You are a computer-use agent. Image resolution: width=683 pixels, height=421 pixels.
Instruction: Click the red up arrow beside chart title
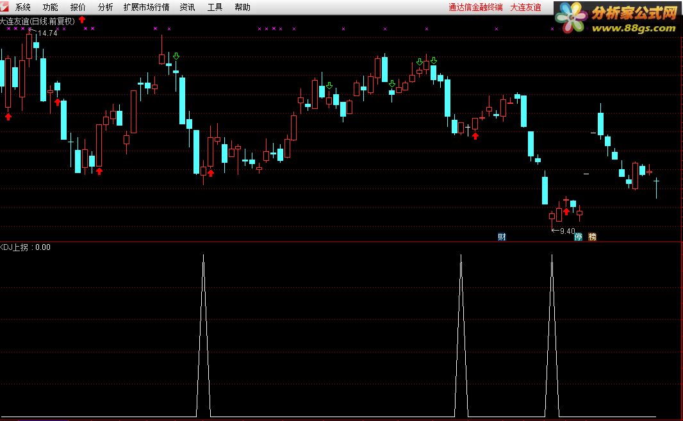(x=82, y=20)
